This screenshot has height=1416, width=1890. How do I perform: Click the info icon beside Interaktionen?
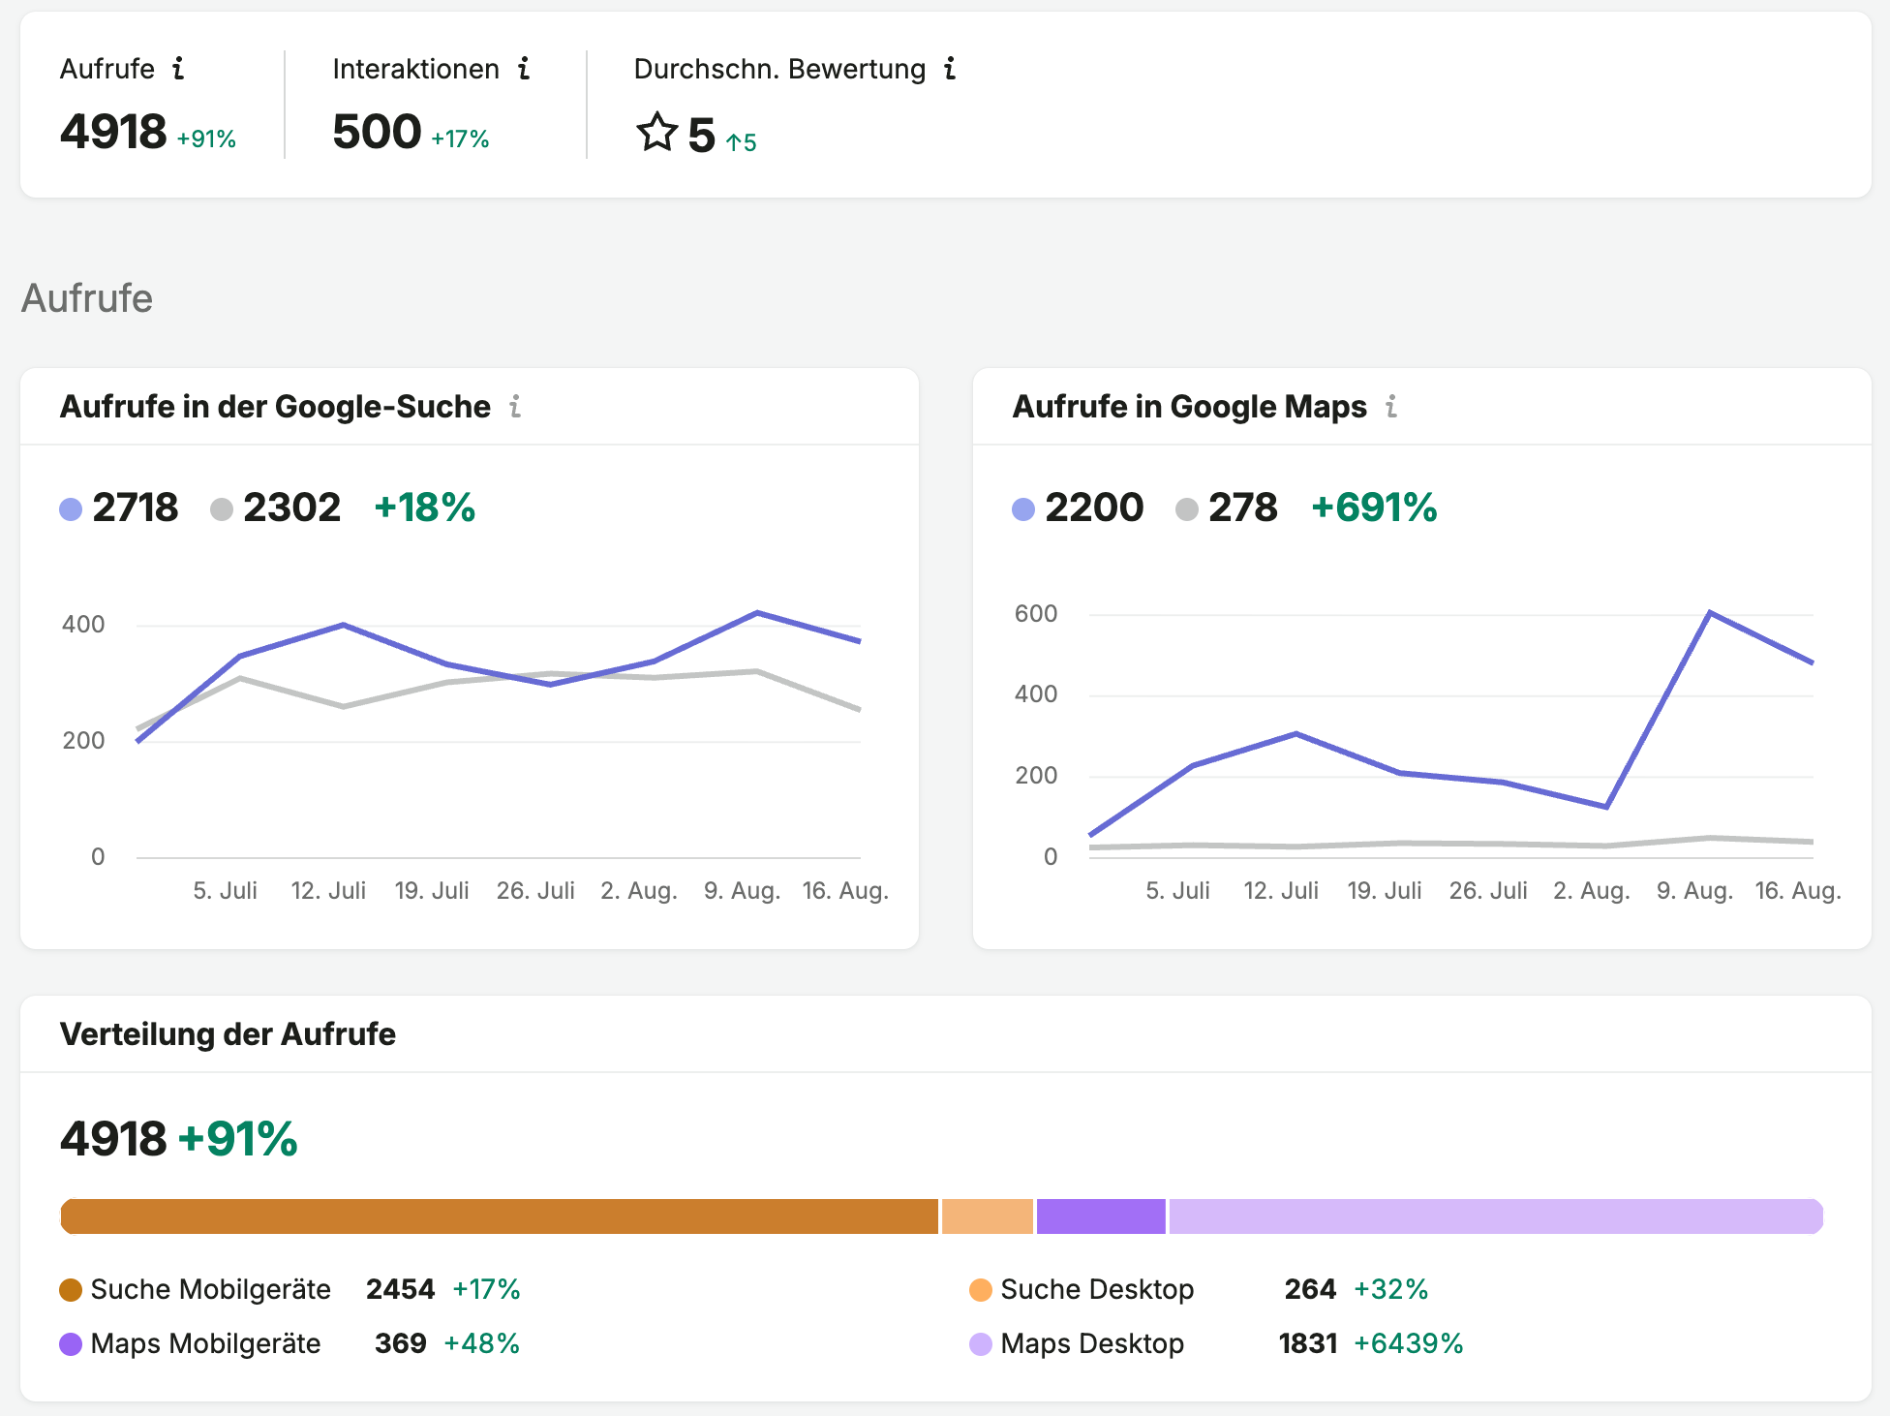pos(524,69)
